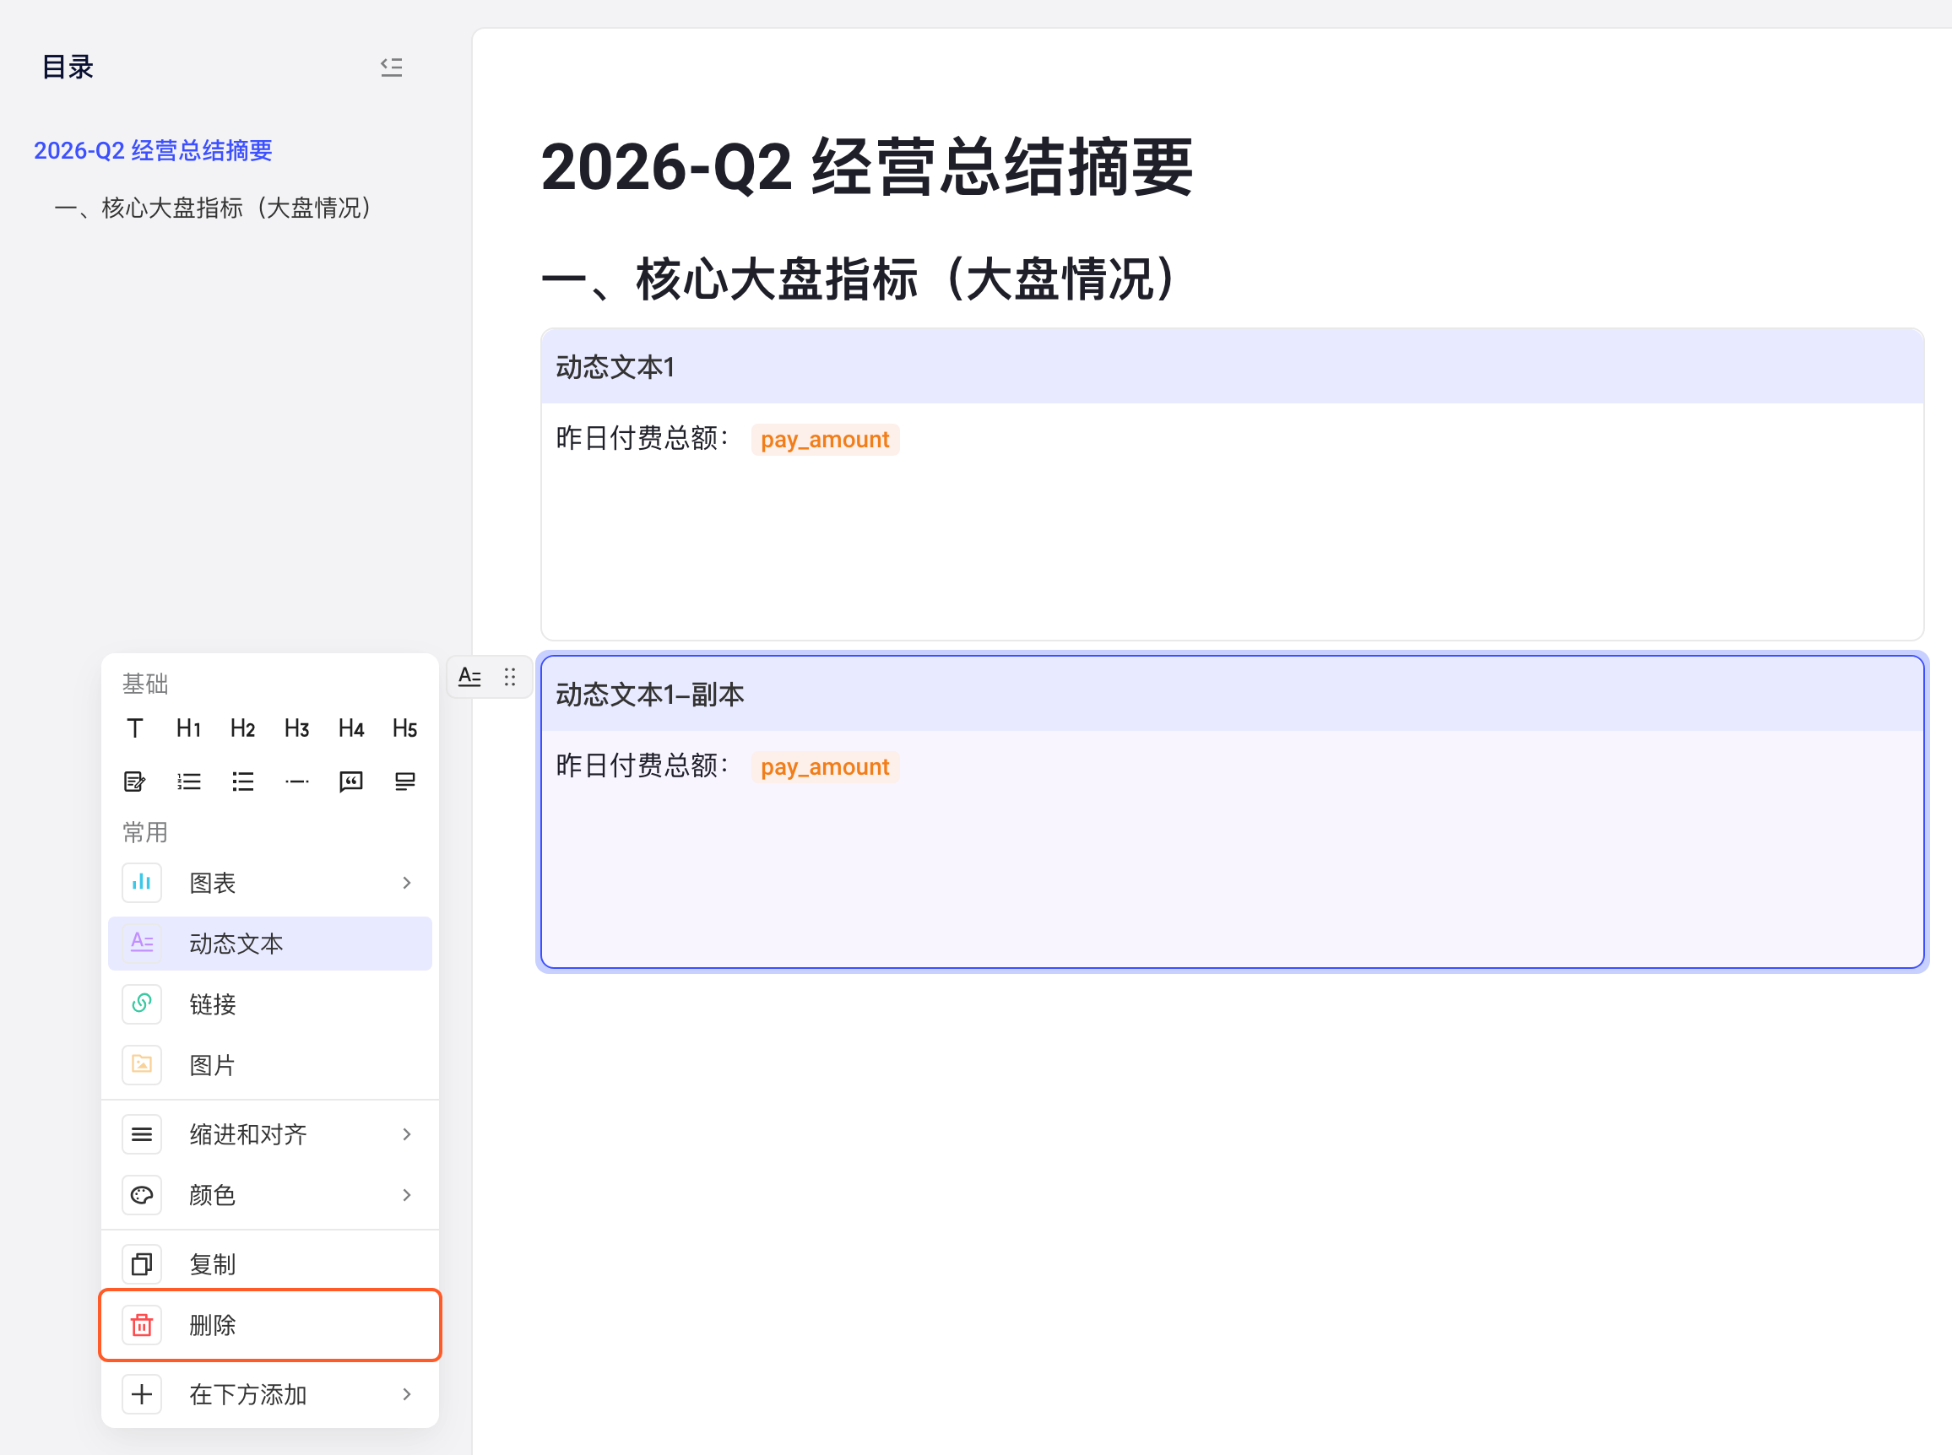Insert a horizontal divider line
1952x1455 pixels.
click(x=297, y=782)
